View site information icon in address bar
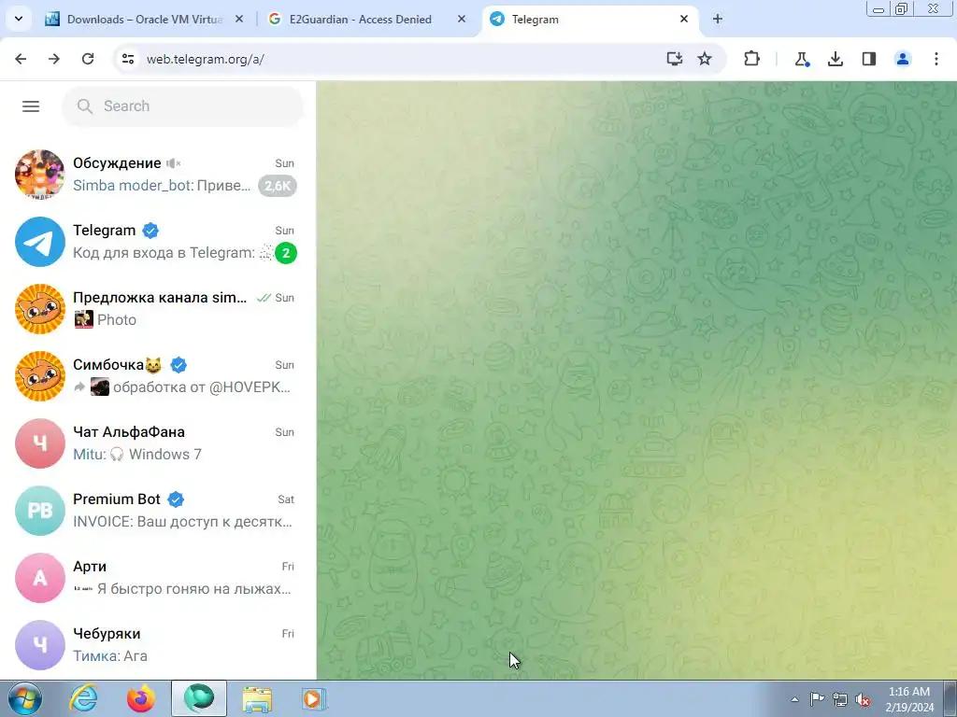957x717 pixels. point(128,59)
